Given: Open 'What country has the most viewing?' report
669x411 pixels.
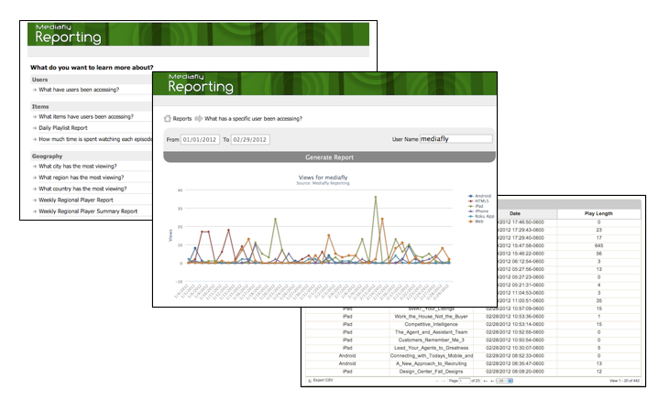Looking at the screenshot, I should (x=82, y=189).
